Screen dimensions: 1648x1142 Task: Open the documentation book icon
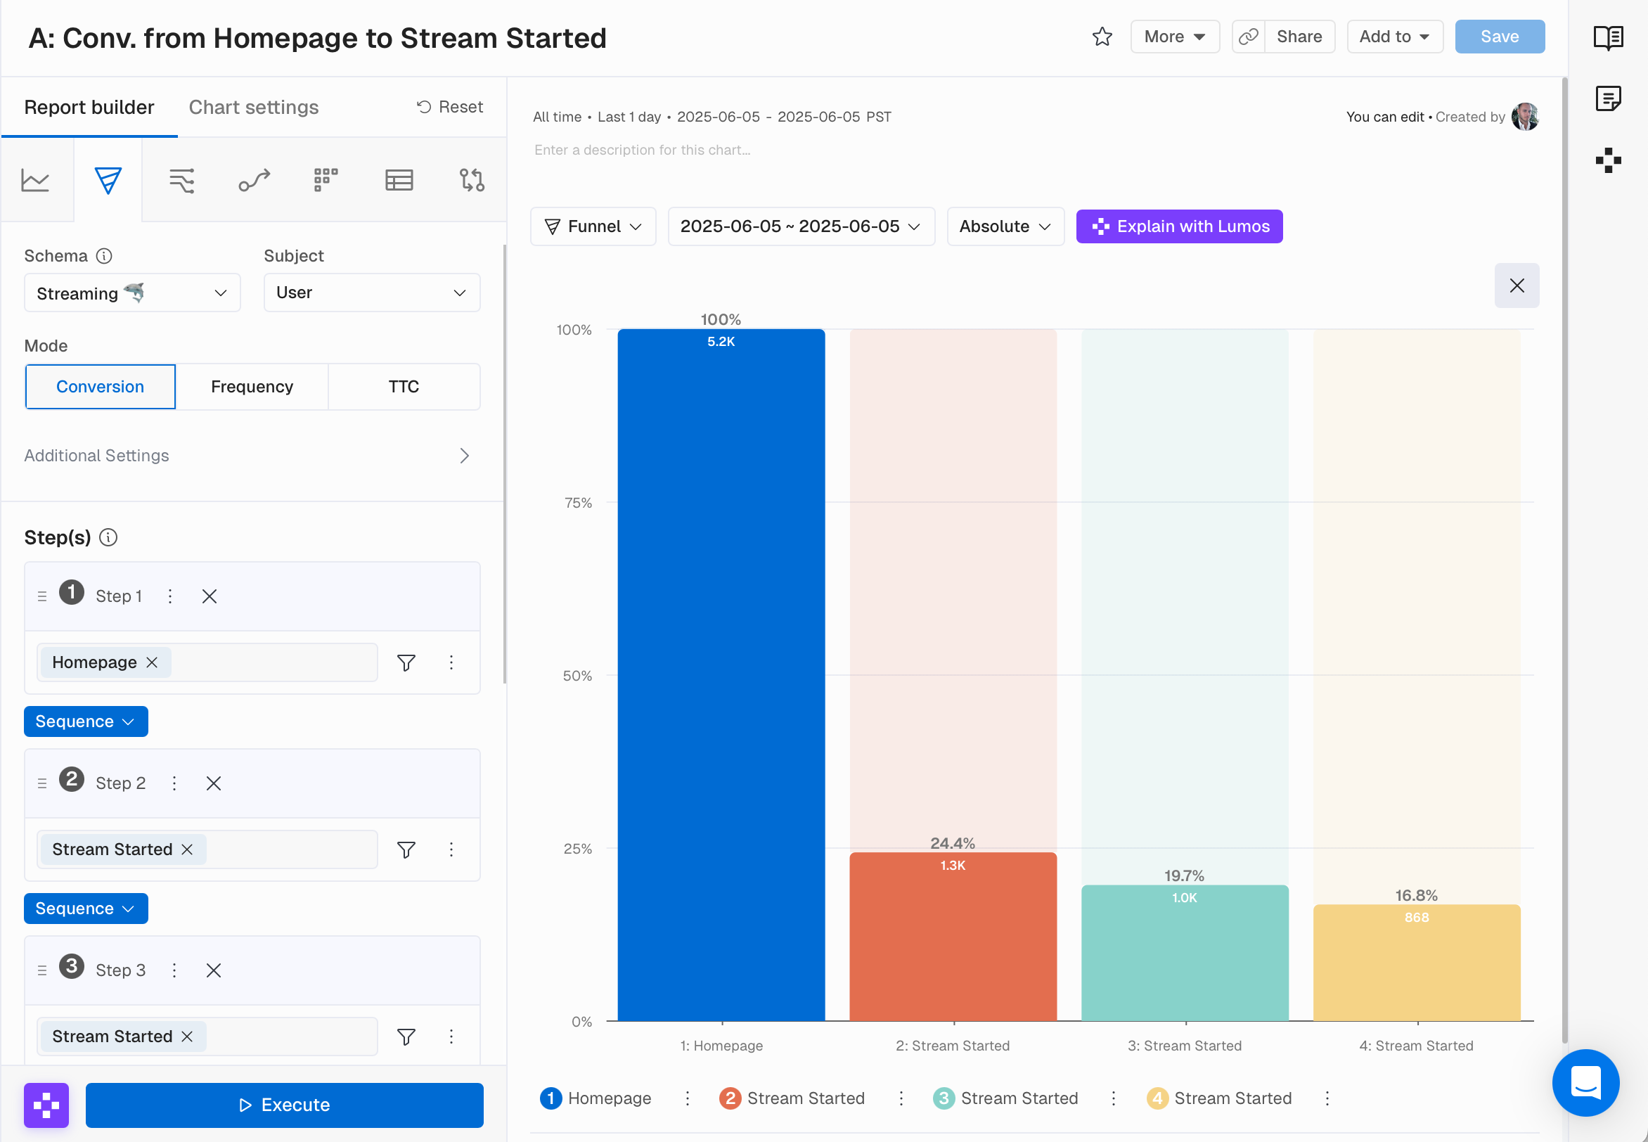1608,37
